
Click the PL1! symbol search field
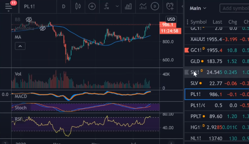29,6
